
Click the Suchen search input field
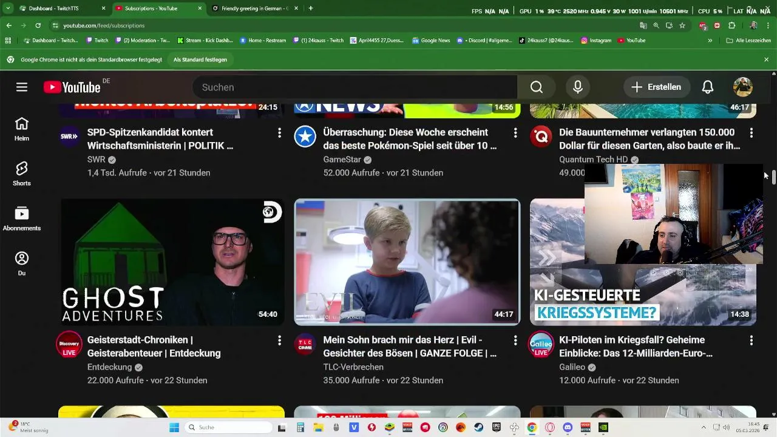pyautogui.click(x=355, y=87)
